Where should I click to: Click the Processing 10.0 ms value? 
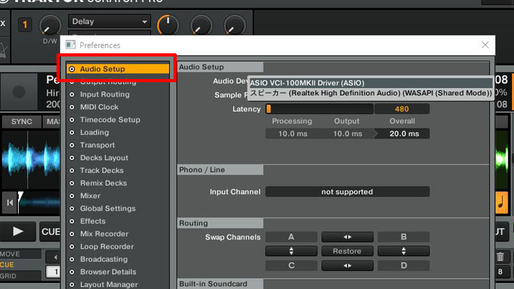click(293, 134)
